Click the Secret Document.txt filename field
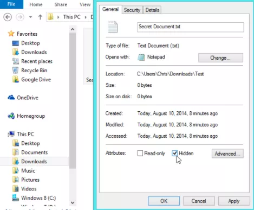The width and height of the screenshot is (254, 210). tap(191, 27)
